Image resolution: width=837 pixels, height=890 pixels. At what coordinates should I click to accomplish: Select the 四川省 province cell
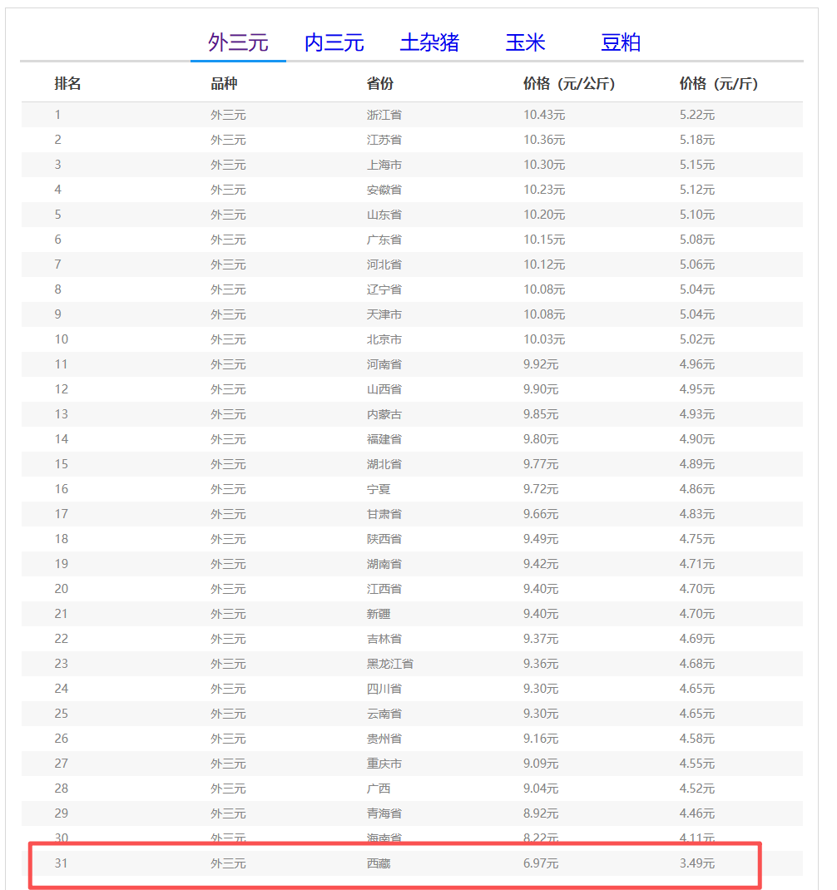point(384,689)
